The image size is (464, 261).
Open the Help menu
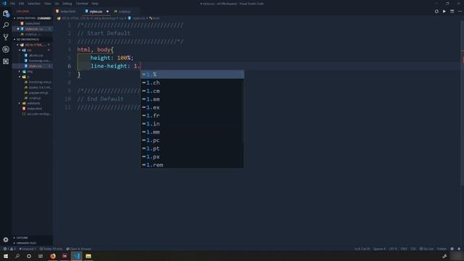tap(95, 4)
